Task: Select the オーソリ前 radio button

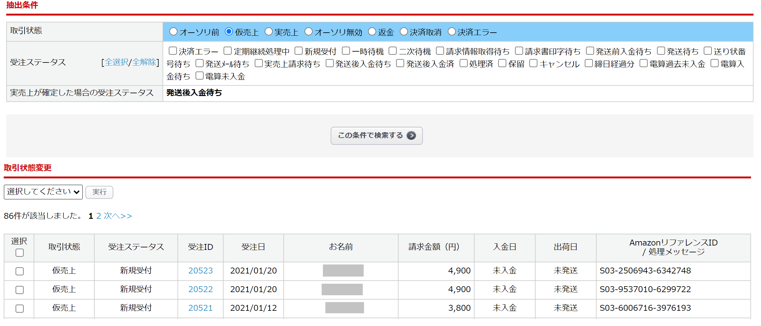Action: [x=173, y=32]
